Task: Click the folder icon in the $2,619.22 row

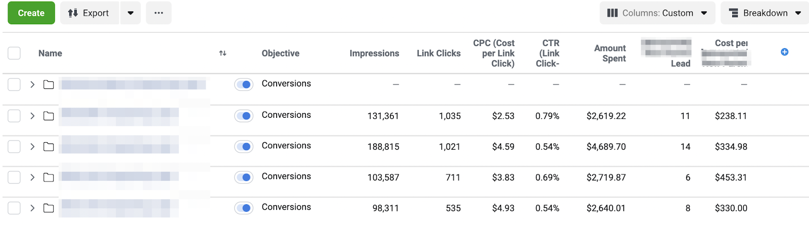Action: 49,116
